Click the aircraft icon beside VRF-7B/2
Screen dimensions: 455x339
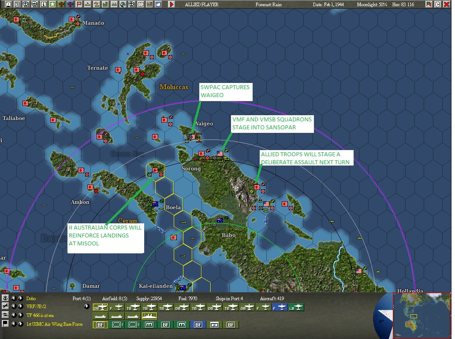5,306
